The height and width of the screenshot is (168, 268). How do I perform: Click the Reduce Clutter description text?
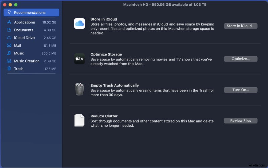click(x=152, y=123)
